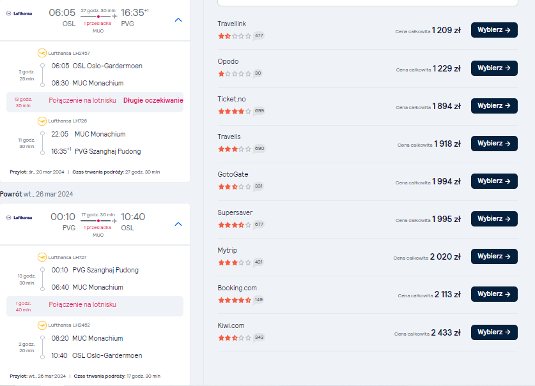Click the Lufthansa logo on return flight summary
This screenshot has width=535, height=386.
pos(19,218)
